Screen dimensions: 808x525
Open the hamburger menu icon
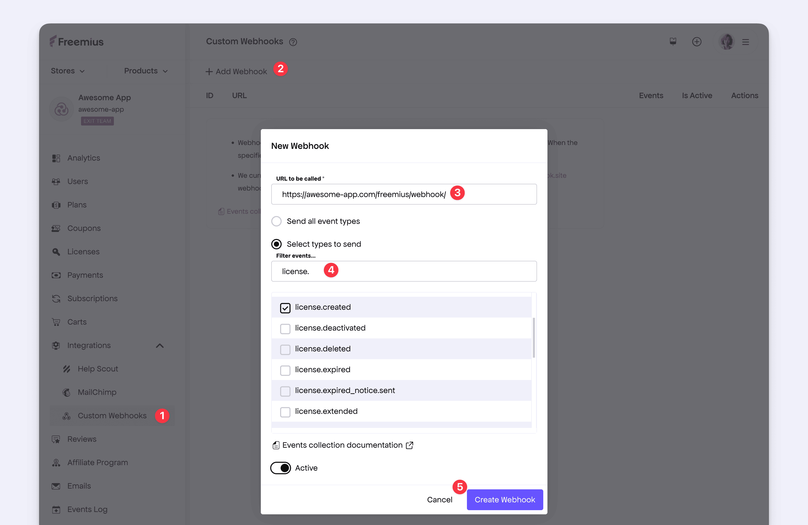[745, 42]
